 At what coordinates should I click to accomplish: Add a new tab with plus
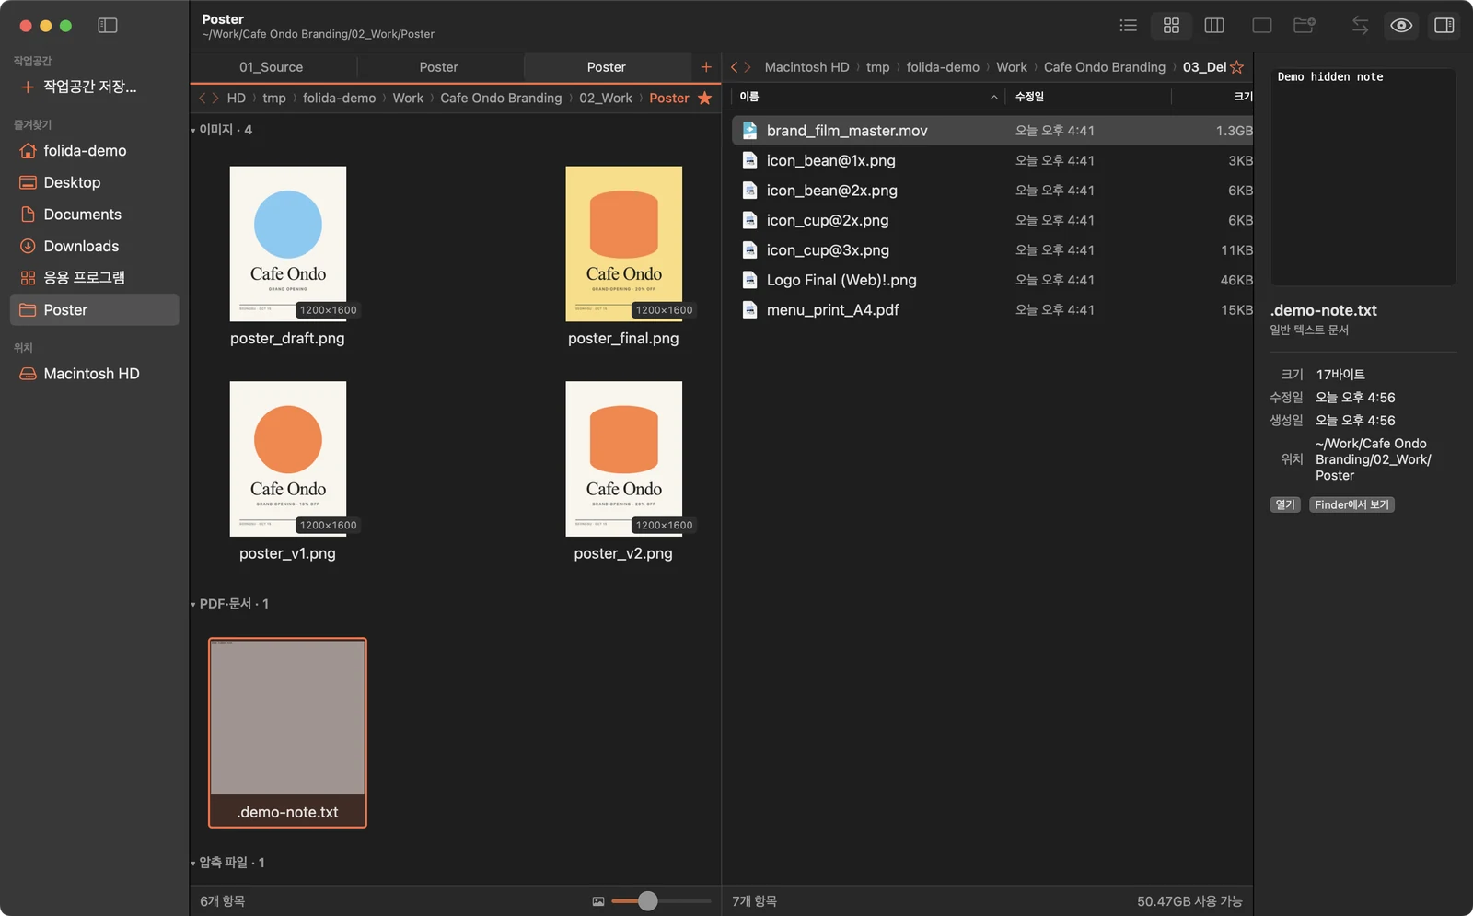(706, 67)
